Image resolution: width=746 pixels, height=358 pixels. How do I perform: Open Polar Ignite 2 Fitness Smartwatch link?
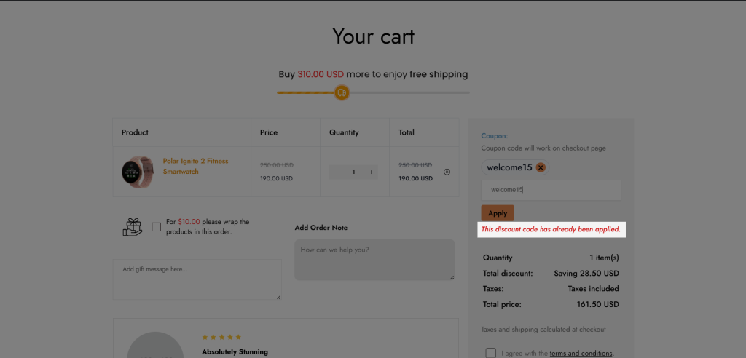[195, 167]
